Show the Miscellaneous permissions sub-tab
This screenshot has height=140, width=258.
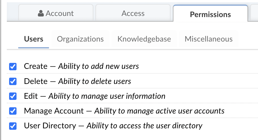208,39
